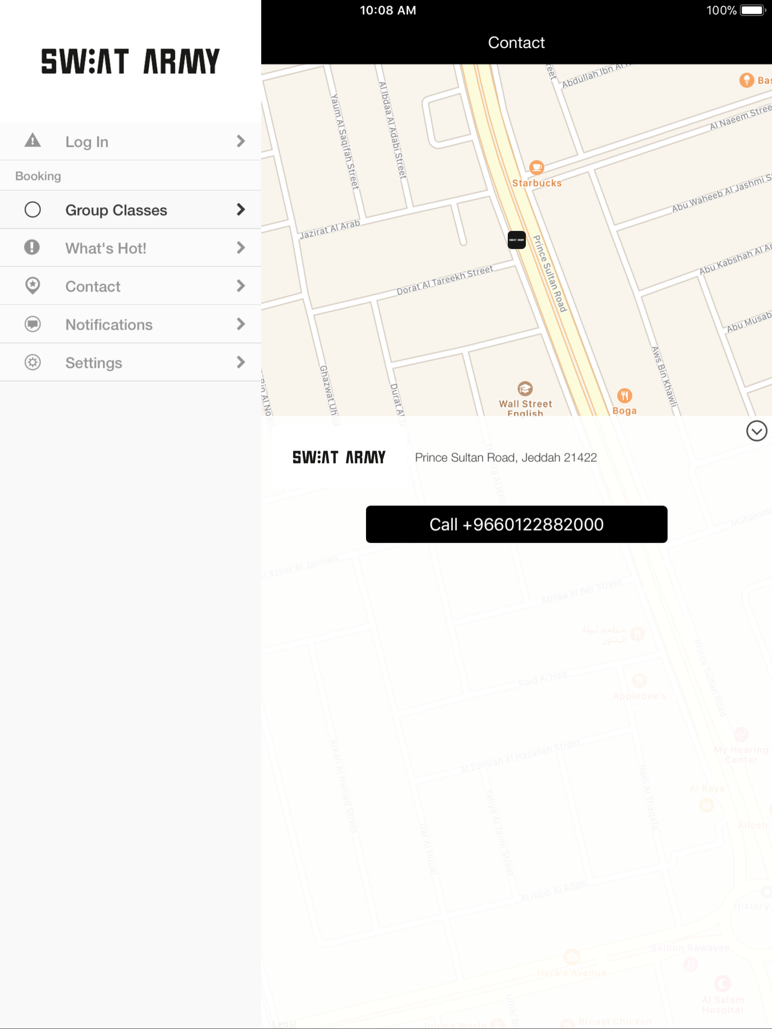Tap the Aws Bin Khawli street label
Viewport: 772px width, 1029px height.
point(664,376)
